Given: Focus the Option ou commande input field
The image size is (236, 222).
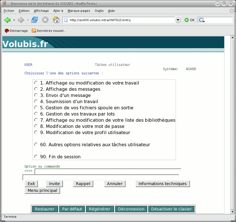Looking at the screenshot, I should tap(108, 172).
